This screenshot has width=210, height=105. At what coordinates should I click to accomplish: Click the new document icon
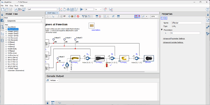click(2, 9)
